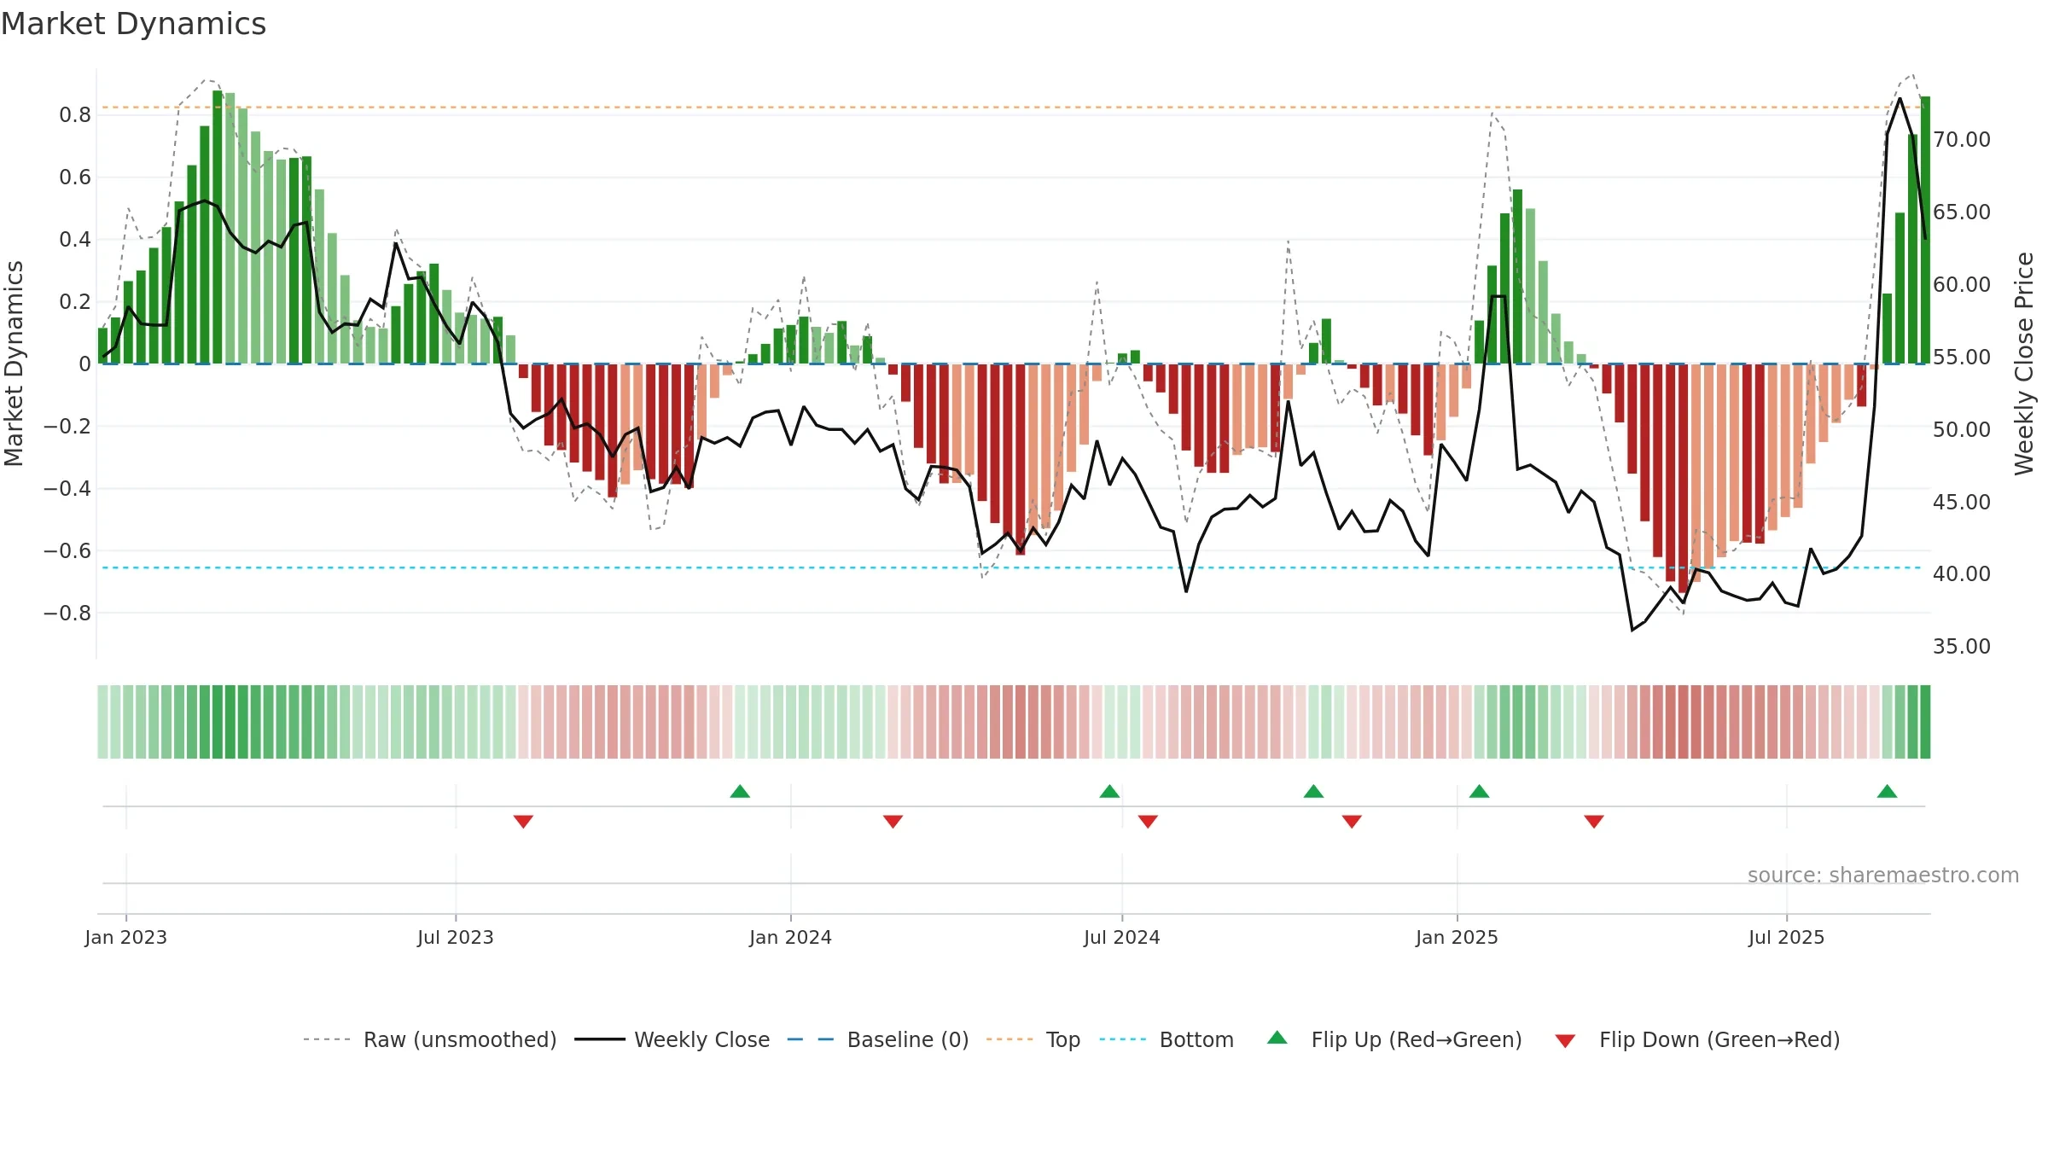Screen dimensions: 2048x1152
Task: Click the first flip-down marker after Jul 2023
Action: tap(523, 821)
